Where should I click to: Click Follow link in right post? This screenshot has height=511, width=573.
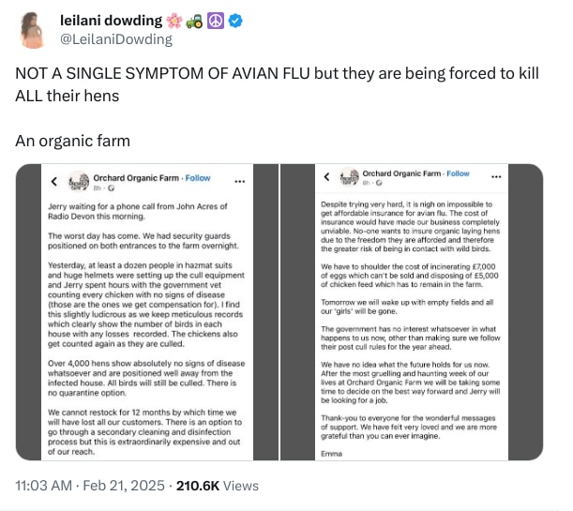(x=458, y=173)
